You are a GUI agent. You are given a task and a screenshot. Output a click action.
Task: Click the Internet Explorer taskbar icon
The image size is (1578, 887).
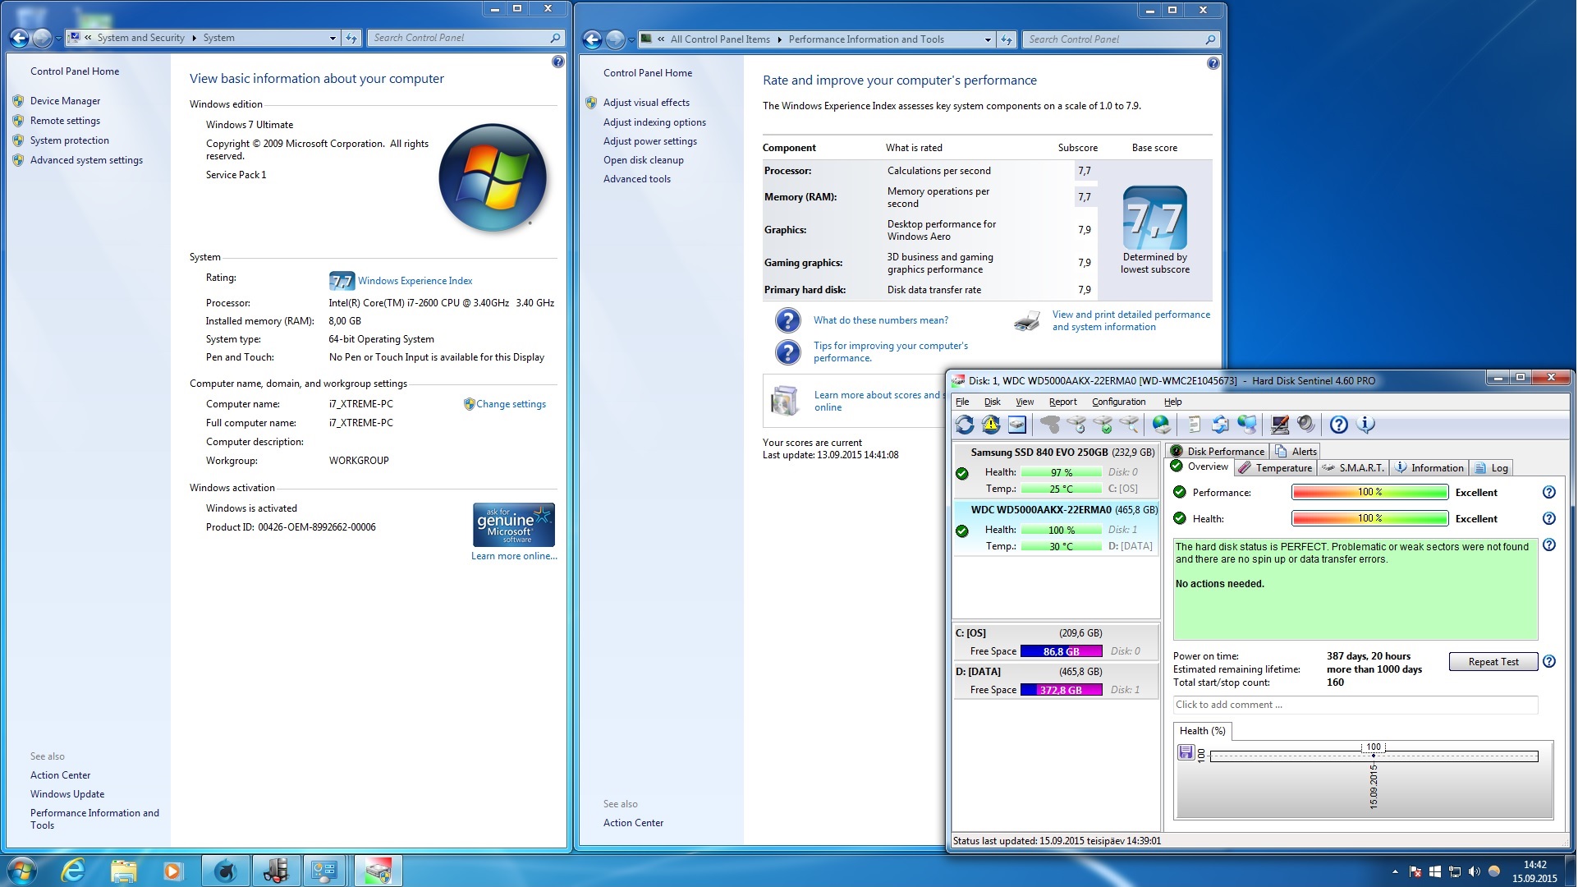click(x=73, y=871)
